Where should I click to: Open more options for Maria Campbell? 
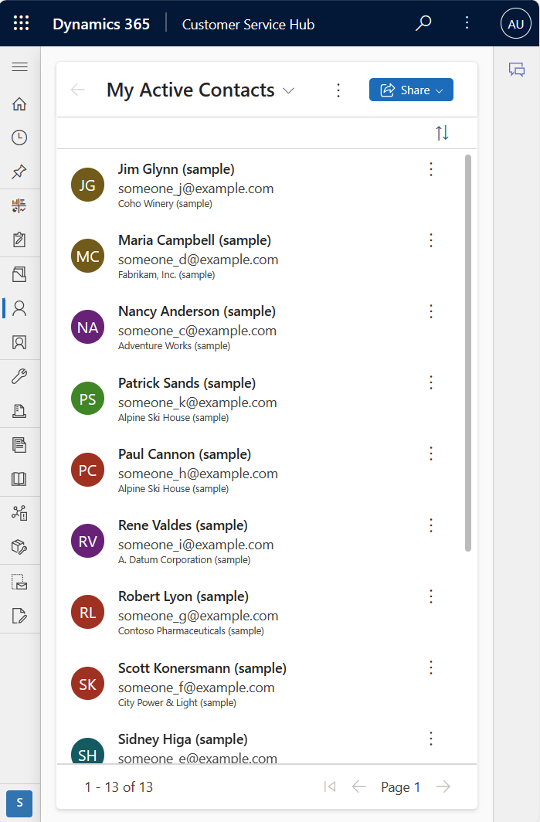click(x=431, y=240)
